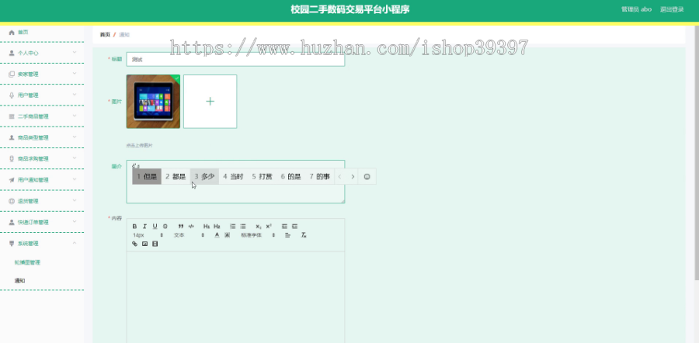Screen dimensions: 699x343
Task: Insert a blockquote in the editor
Action: pyautogui.click(x=181, y=227)
